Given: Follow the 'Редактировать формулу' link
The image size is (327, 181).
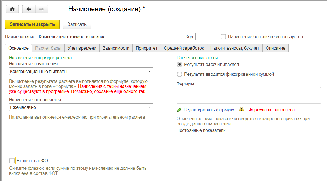Looking at the screenshot, I should (209, 110).
